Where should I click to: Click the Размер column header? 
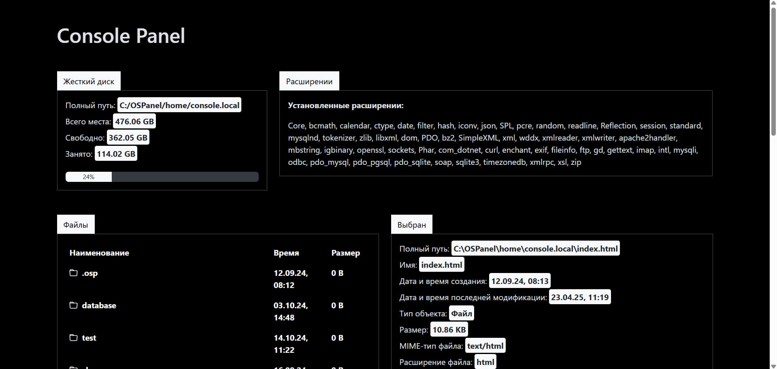click(345, 253)
